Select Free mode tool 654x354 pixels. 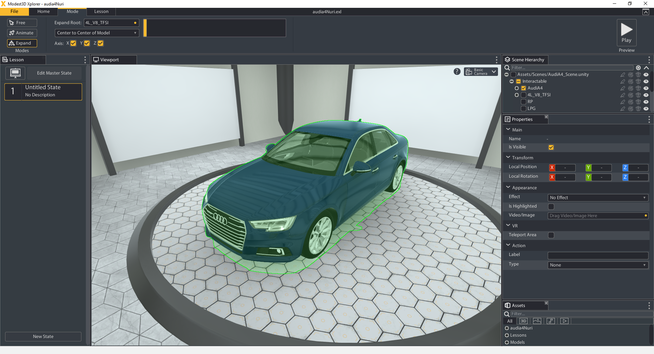(x=22, y=23)
